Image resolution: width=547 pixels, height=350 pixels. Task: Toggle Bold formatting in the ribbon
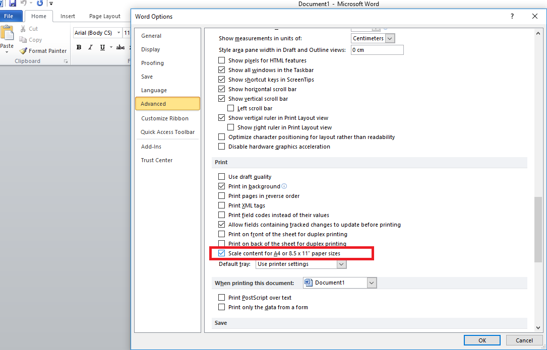coord(79,47)
